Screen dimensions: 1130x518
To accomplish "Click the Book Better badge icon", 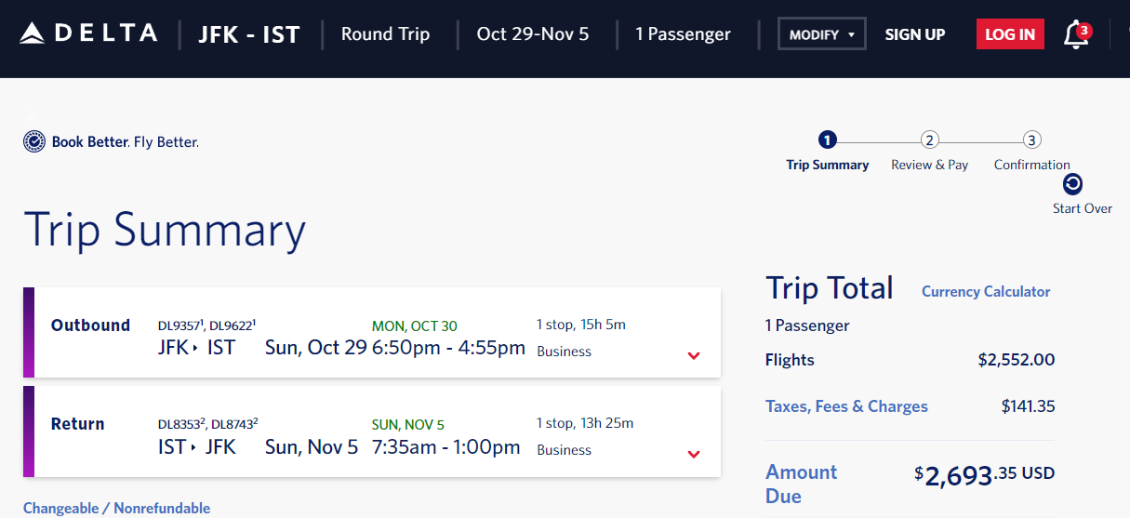I will (34, 142).
